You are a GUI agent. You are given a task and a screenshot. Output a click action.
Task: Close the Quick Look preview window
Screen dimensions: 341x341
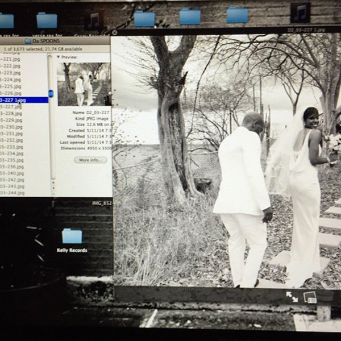point(115,32)
